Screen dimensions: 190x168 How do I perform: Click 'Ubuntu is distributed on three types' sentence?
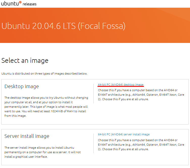(44, 74)
